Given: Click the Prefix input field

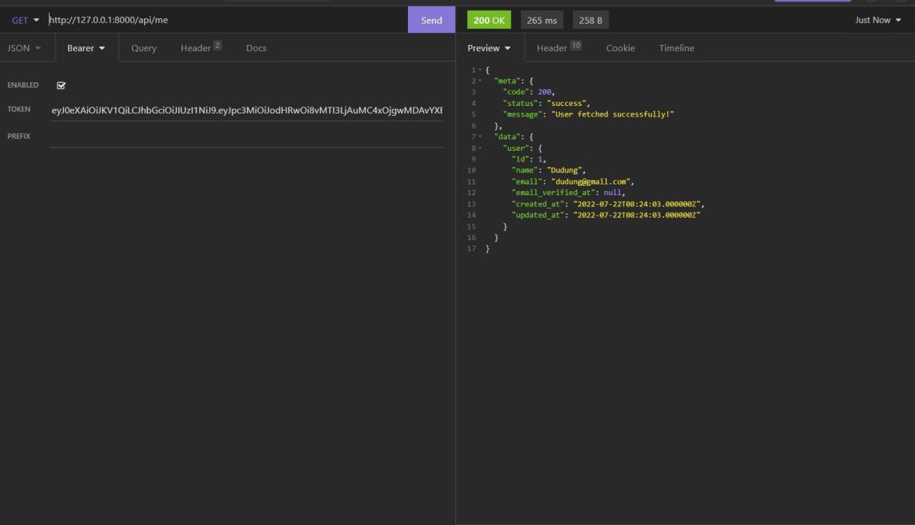Looking at the screenshot, I should [247, 136].
